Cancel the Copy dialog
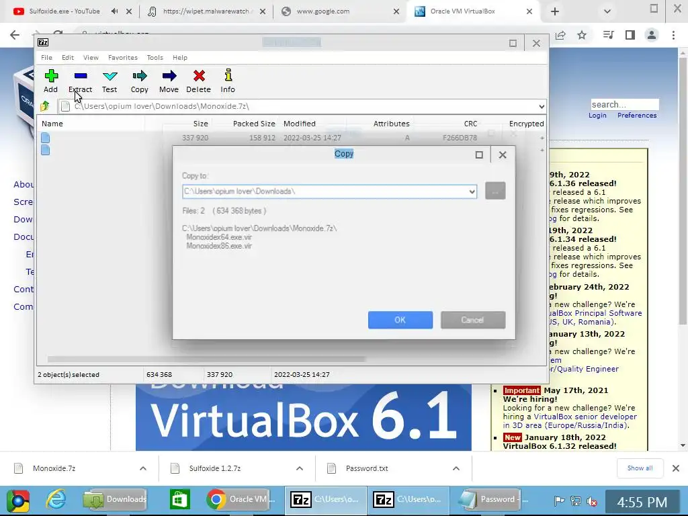 [x=473, y=320]
